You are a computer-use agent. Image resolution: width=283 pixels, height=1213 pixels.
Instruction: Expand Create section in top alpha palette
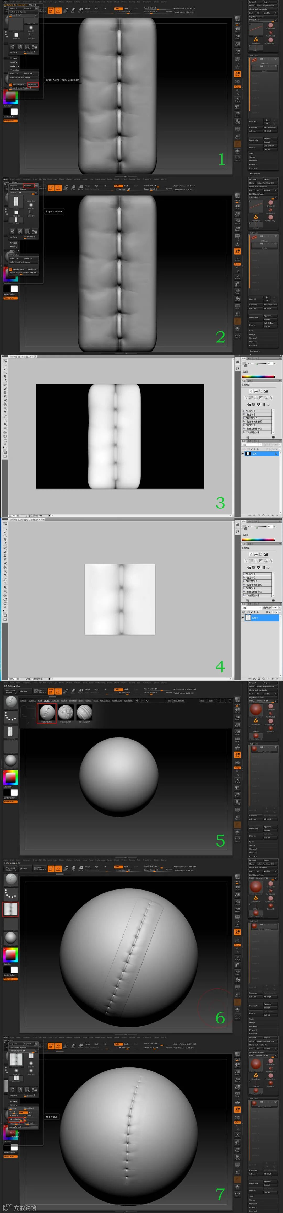pos(14,58)
